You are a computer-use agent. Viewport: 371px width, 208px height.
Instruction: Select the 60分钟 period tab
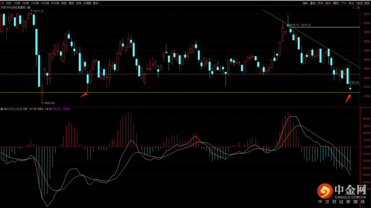(55, 3)
